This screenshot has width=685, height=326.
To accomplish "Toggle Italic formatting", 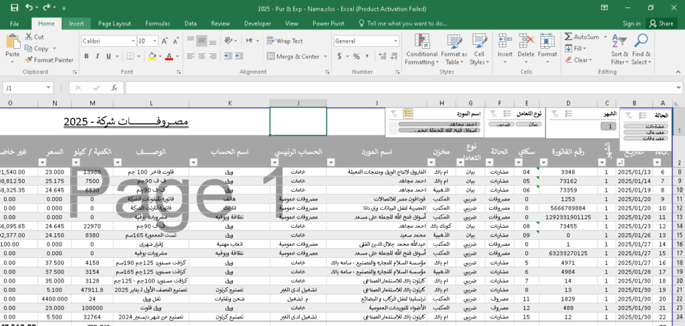I will click(x=98, y=56).
